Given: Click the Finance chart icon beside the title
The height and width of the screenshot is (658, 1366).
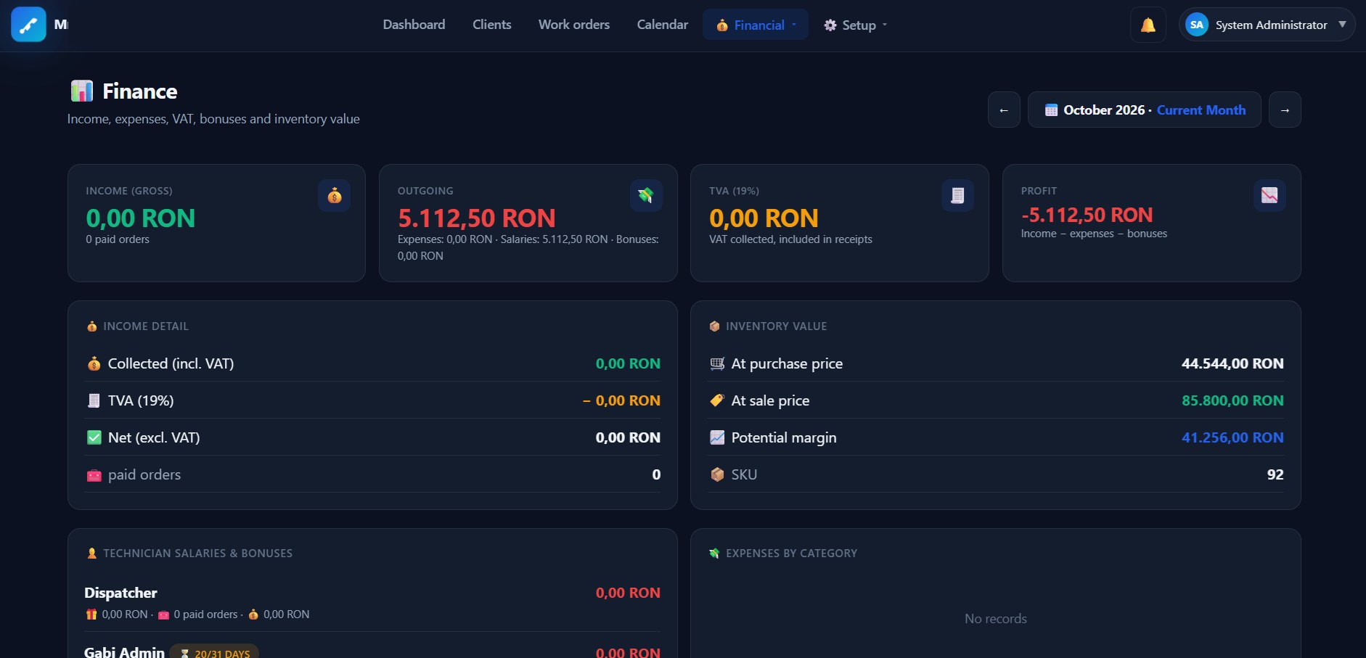Looking at the screenshot, I should pyautogui.click(x=82, y=91).
